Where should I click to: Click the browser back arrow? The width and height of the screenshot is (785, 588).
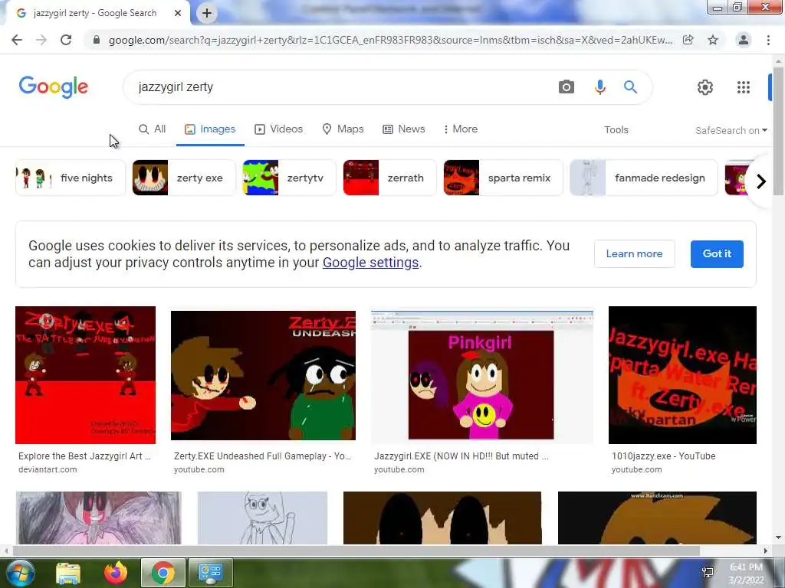click(17, 40)
